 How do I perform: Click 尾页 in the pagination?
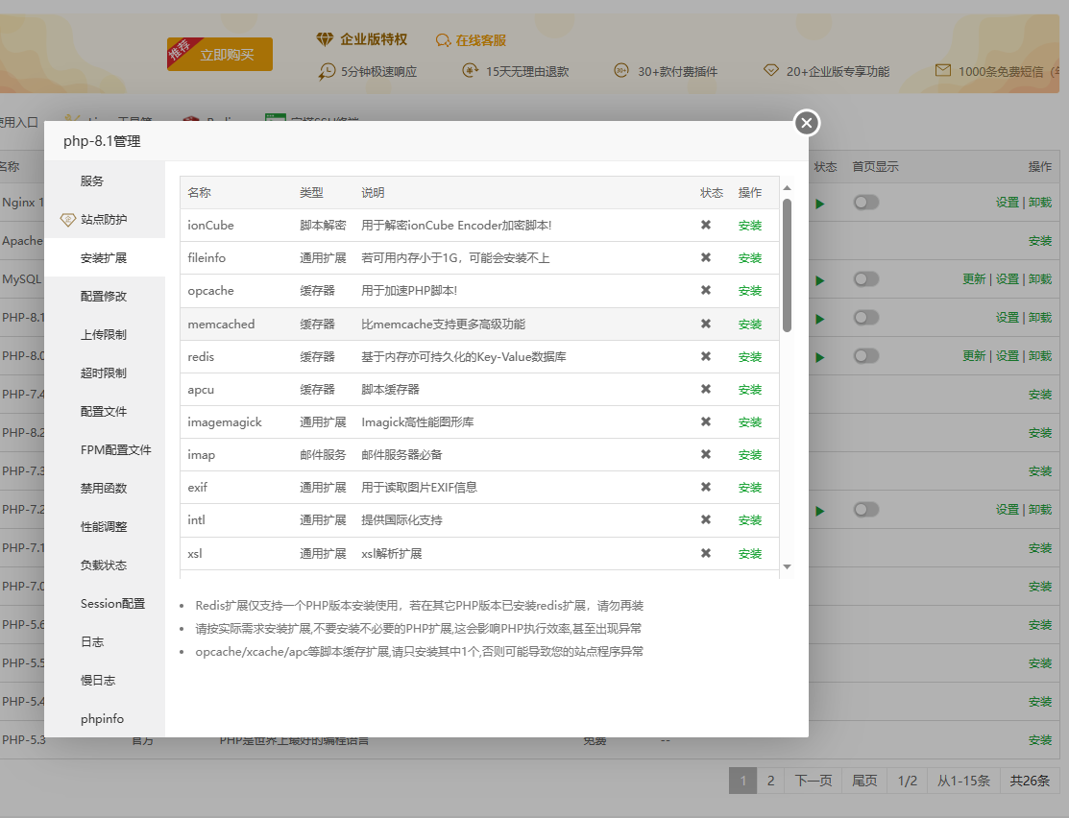click(864, 781)
